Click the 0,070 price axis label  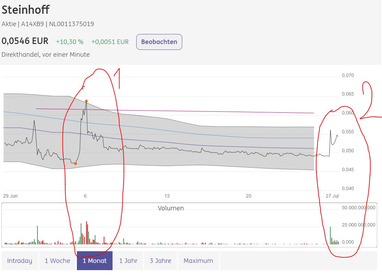[348, 75]
